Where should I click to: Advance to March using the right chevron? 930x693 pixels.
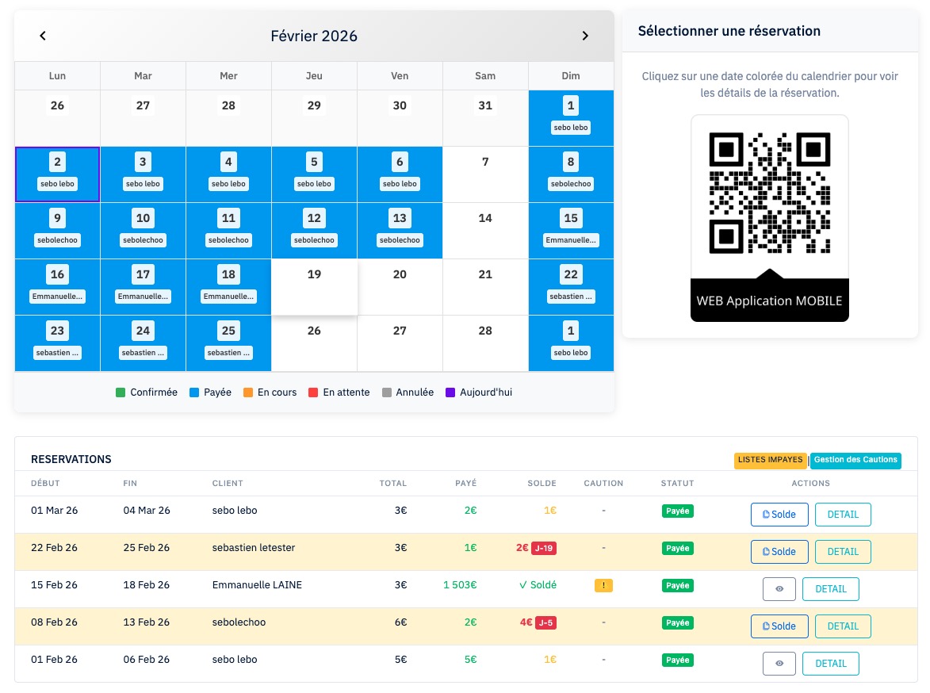[x=585, y=36]
